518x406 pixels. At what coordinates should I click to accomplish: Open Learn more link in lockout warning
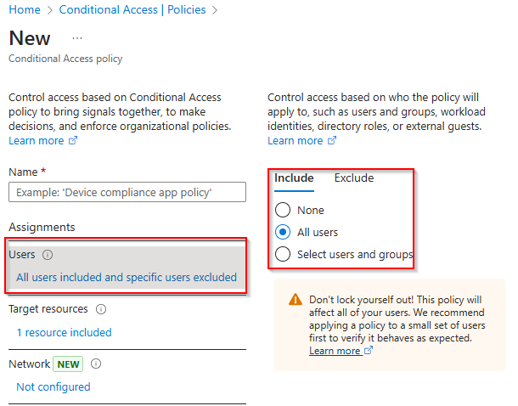coord(335,351)
